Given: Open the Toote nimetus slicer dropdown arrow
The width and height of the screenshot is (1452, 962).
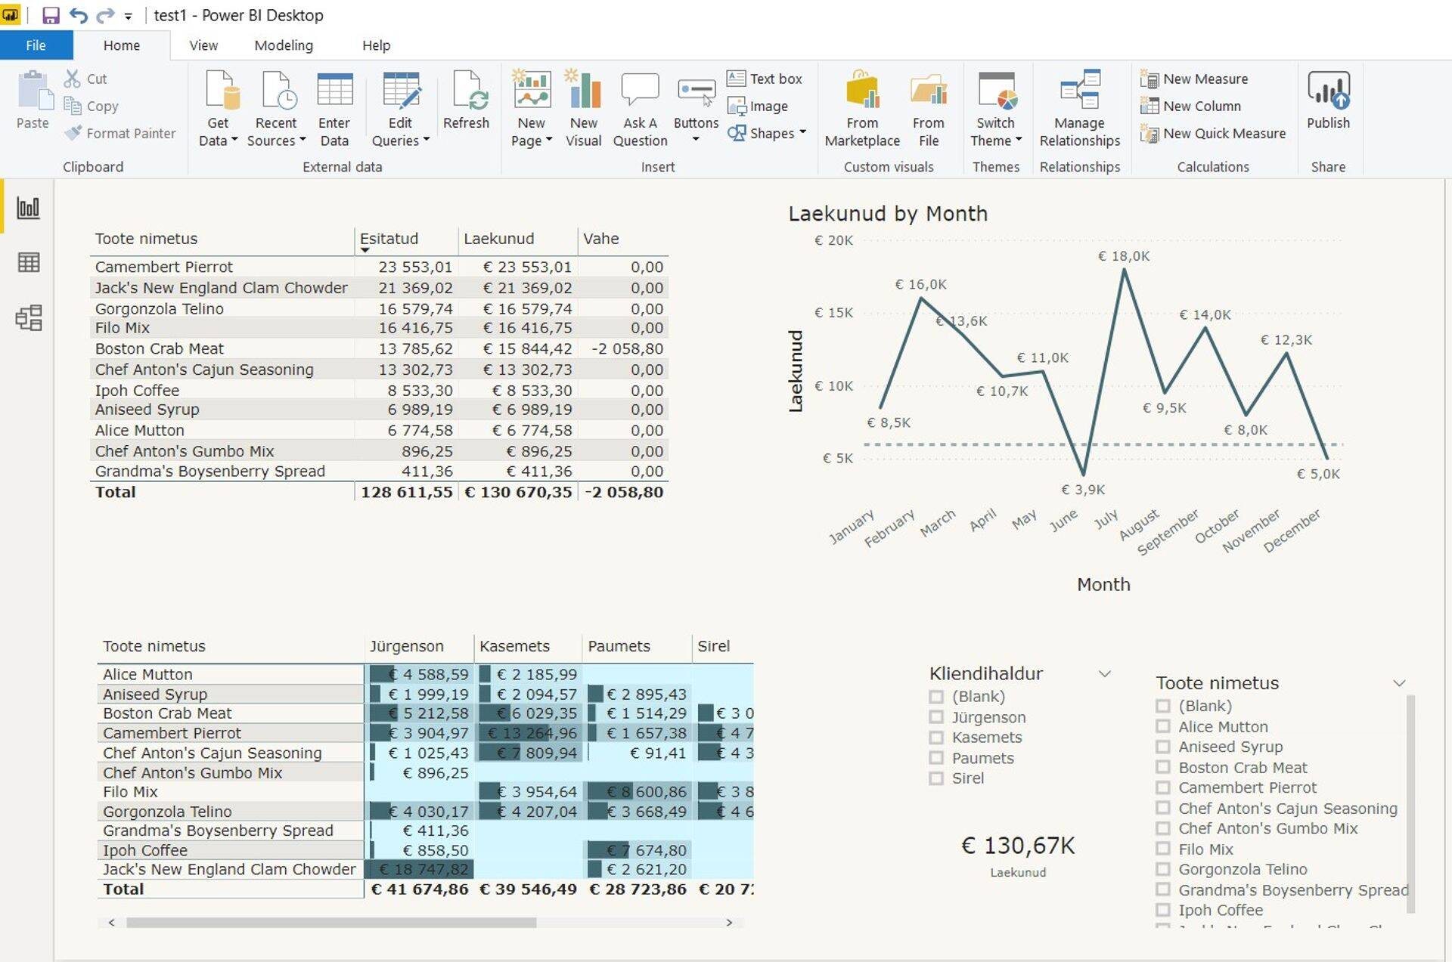Looking at the screenshot, I should pyautogui.click(x=1399, y=683).
